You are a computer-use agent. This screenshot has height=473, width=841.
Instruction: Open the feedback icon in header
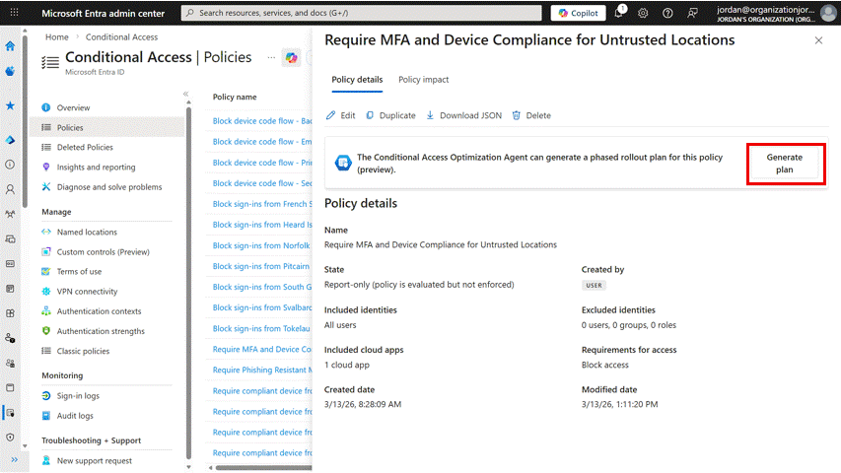pos(692,13)
